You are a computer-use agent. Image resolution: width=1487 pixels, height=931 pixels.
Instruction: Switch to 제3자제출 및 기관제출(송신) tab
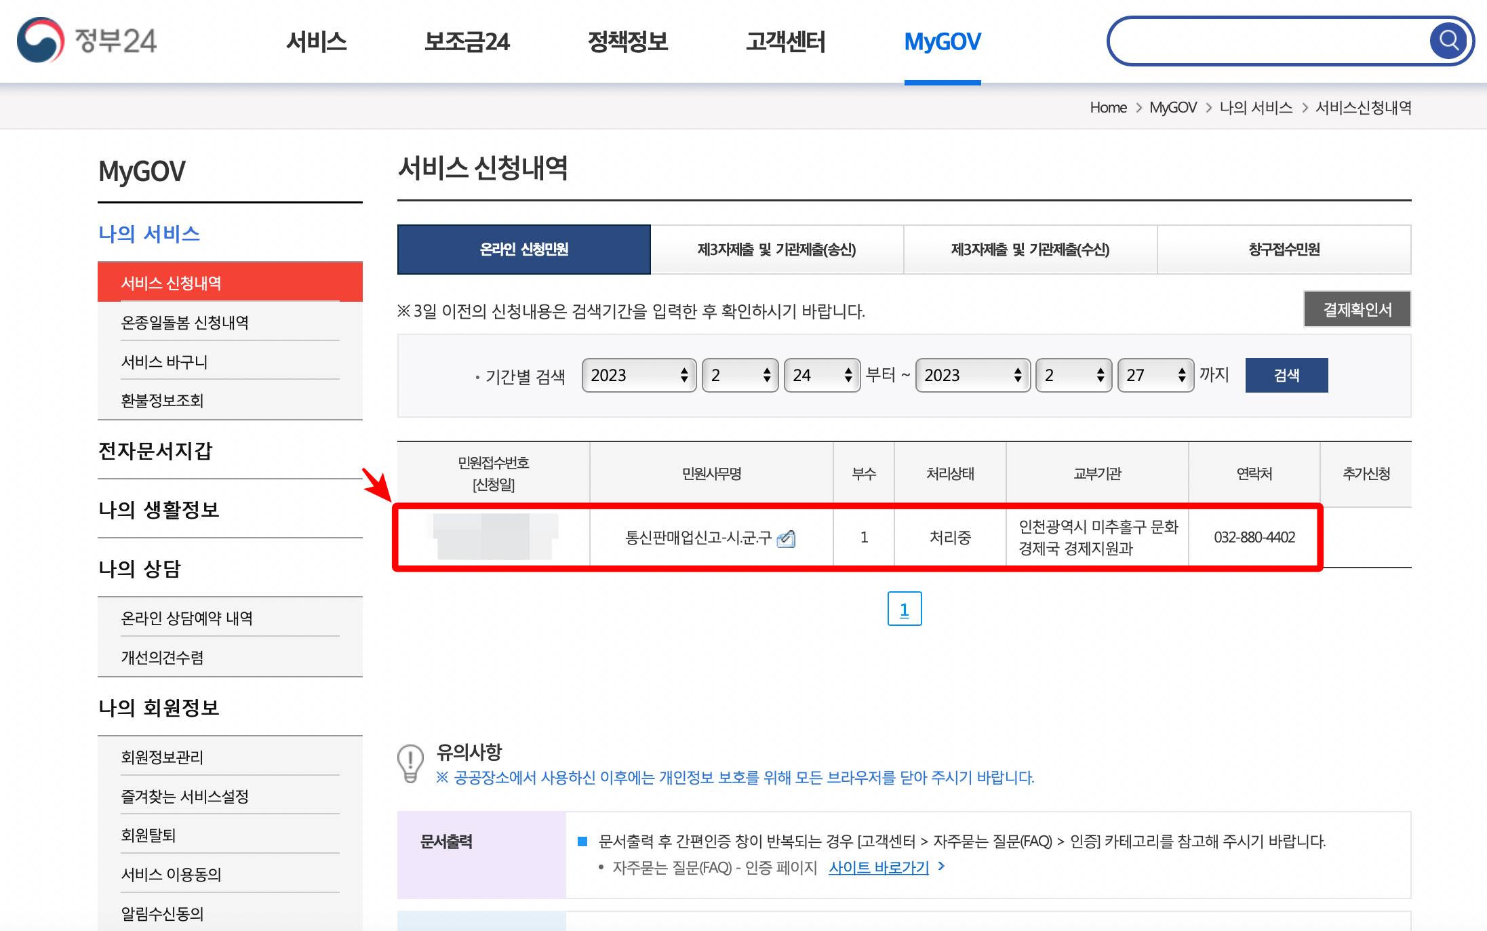[x=777, y=250]
